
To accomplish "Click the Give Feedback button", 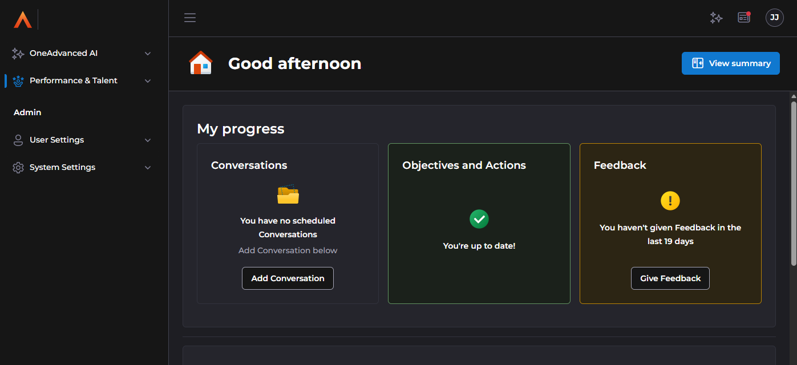I will pyautogui.click(x=670, y=278).
